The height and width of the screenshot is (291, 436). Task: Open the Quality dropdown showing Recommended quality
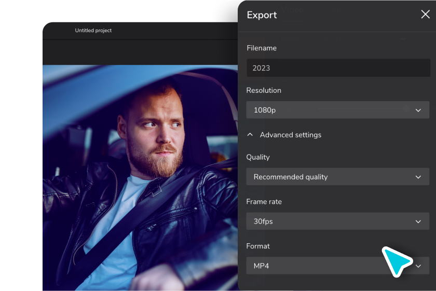click(337, 177)
